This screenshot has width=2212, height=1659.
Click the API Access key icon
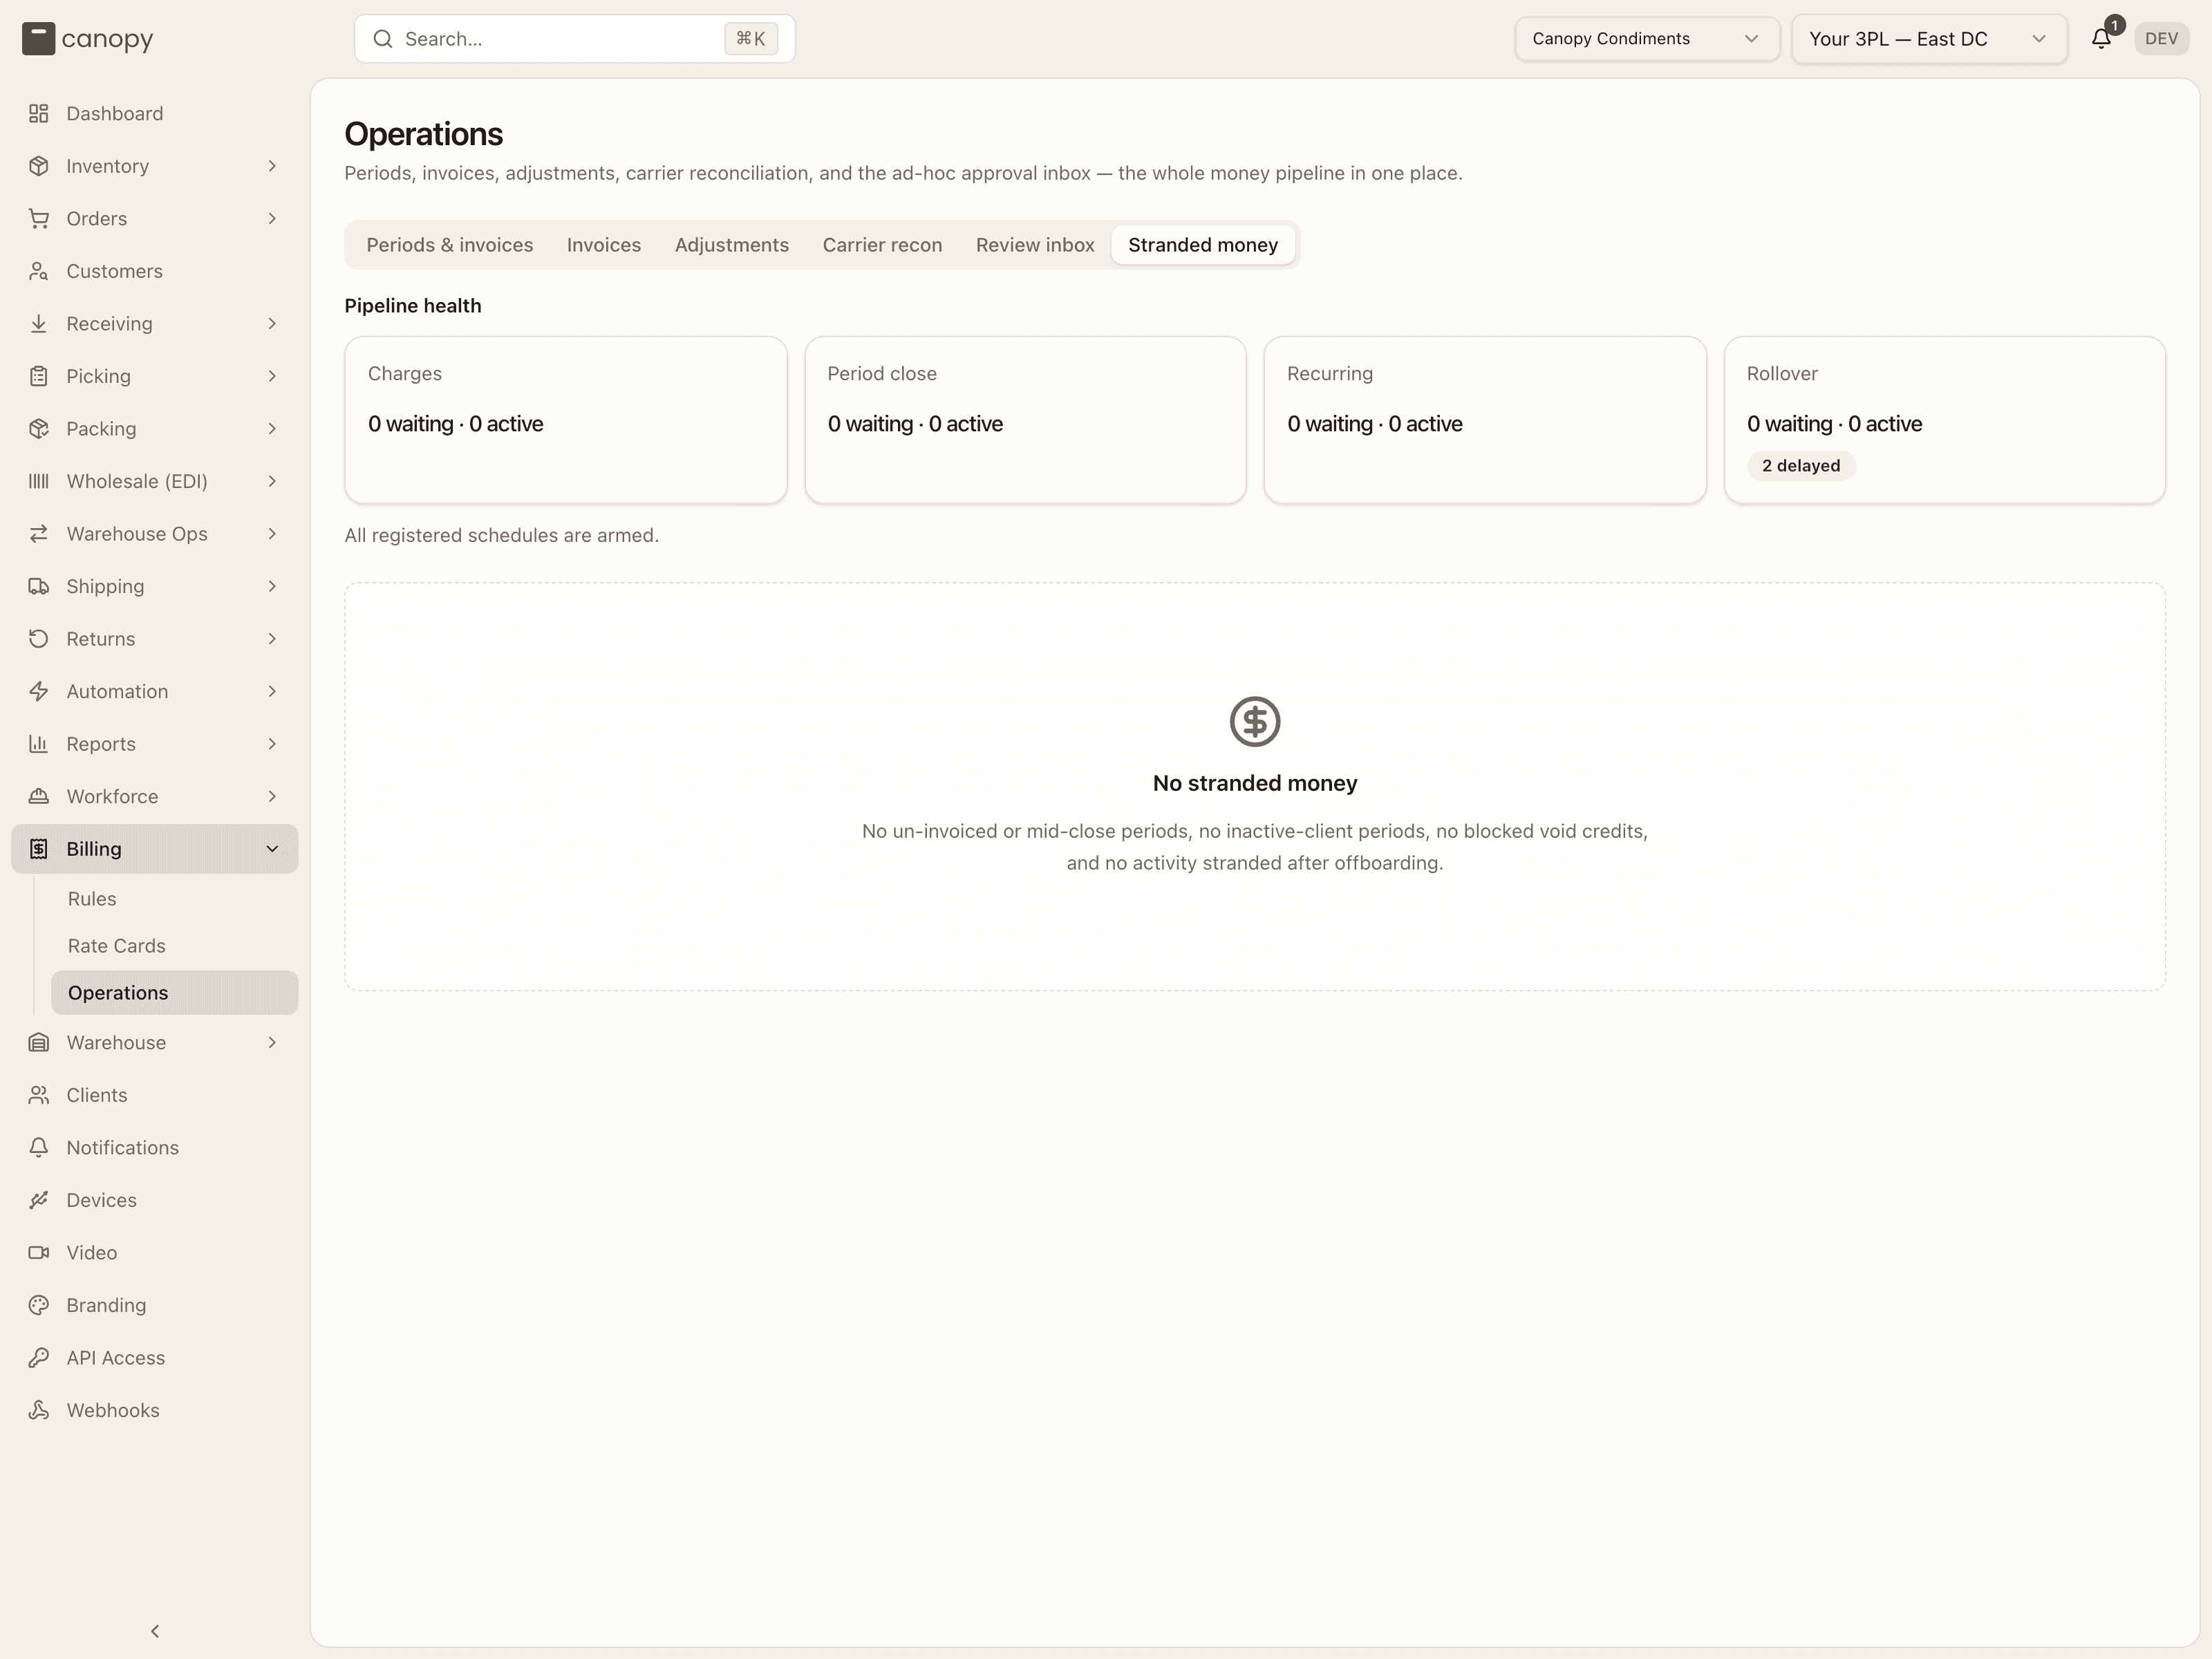39,1358
